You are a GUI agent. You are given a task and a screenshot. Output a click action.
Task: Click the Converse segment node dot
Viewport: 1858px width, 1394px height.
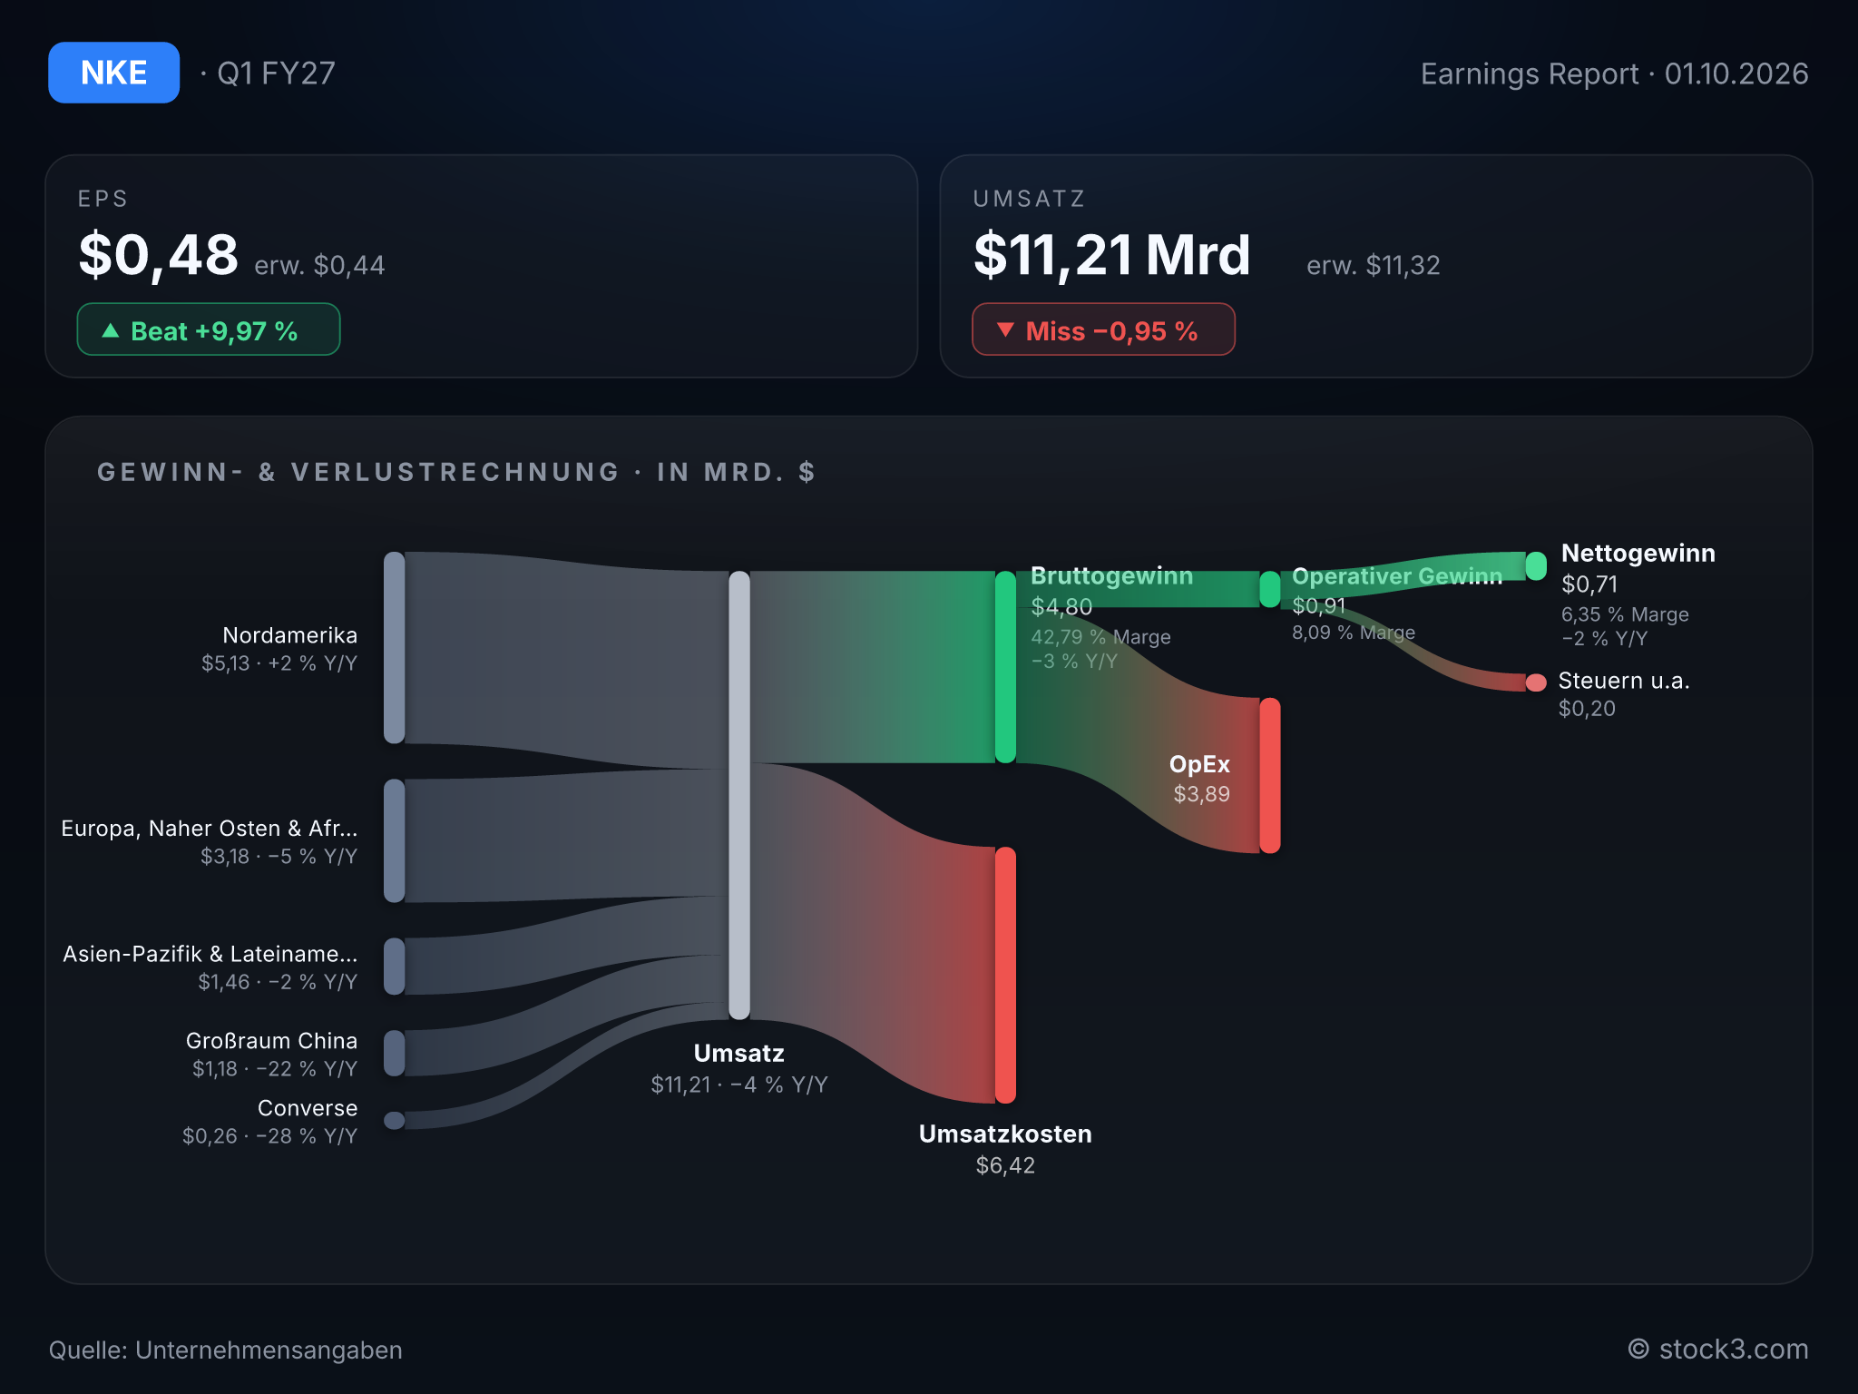(x=394, y=1120)
